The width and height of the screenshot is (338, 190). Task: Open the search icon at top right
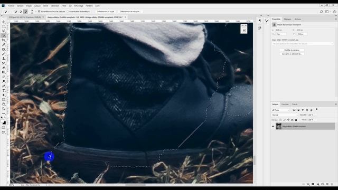pyautogui.click(x=322, y=12)
